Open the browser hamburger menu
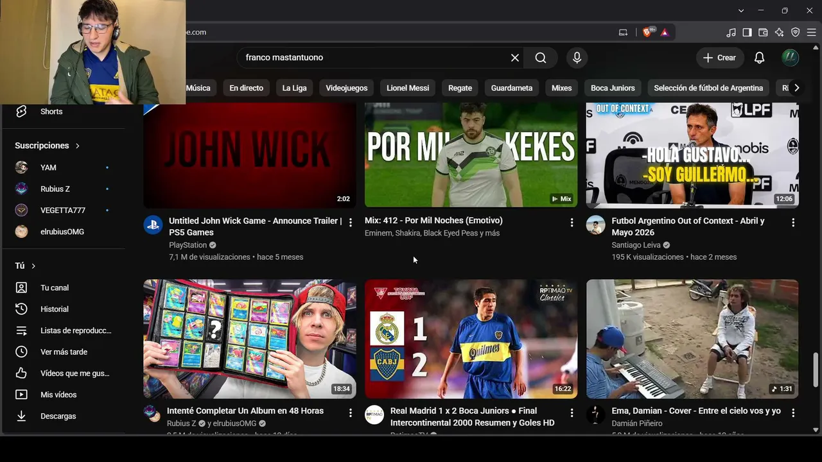This screenshot has width=822, height=462. [811, 32]
